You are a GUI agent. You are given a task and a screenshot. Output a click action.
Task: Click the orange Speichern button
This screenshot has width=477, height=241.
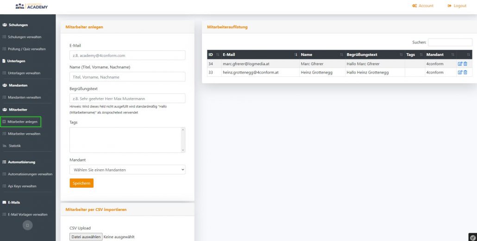82,183
